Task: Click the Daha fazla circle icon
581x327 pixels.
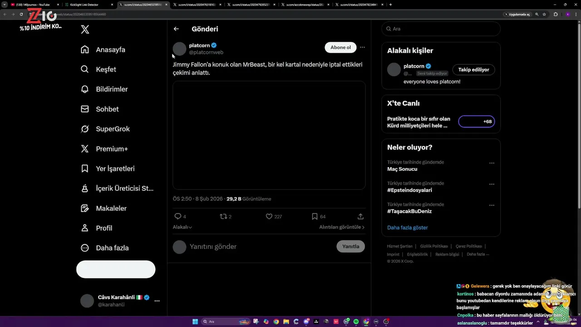Action: pos(84,248)
